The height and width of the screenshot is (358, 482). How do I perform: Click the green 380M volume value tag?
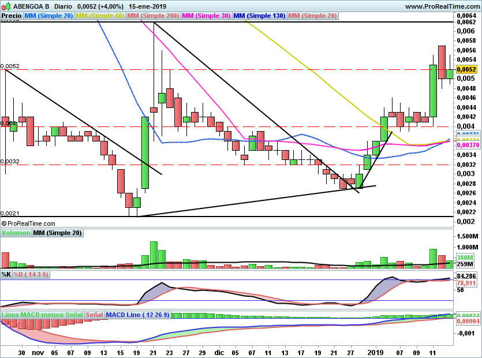click(x=465, y=258)
